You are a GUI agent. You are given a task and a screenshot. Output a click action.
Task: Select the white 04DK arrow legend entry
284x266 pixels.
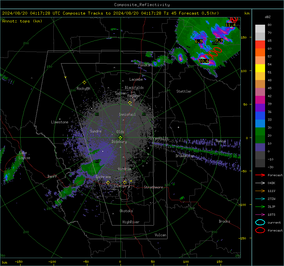[260, 183]
